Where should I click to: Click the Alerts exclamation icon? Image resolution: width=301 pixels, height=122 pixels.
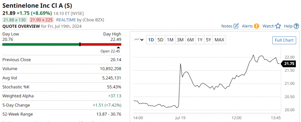(x=256, y=26)
